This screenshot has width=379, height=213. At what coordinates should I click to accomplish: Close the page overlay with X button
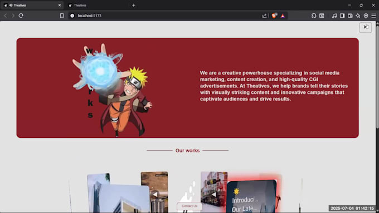(x=366, y=27)
